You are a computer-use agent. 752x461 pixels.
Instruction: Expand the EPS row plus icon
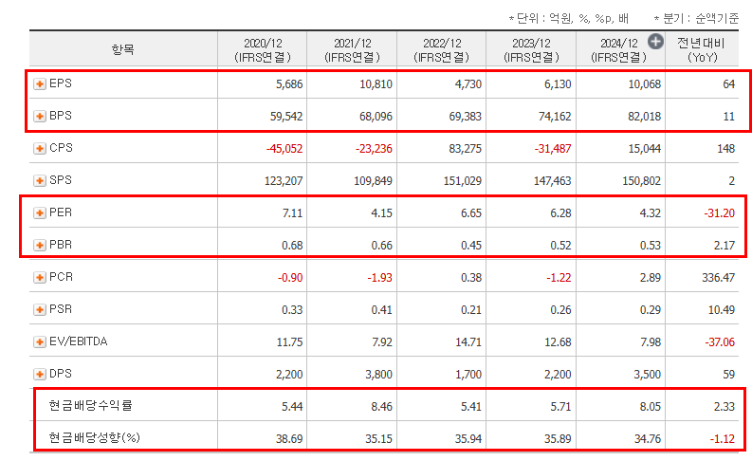coord(40,84)
